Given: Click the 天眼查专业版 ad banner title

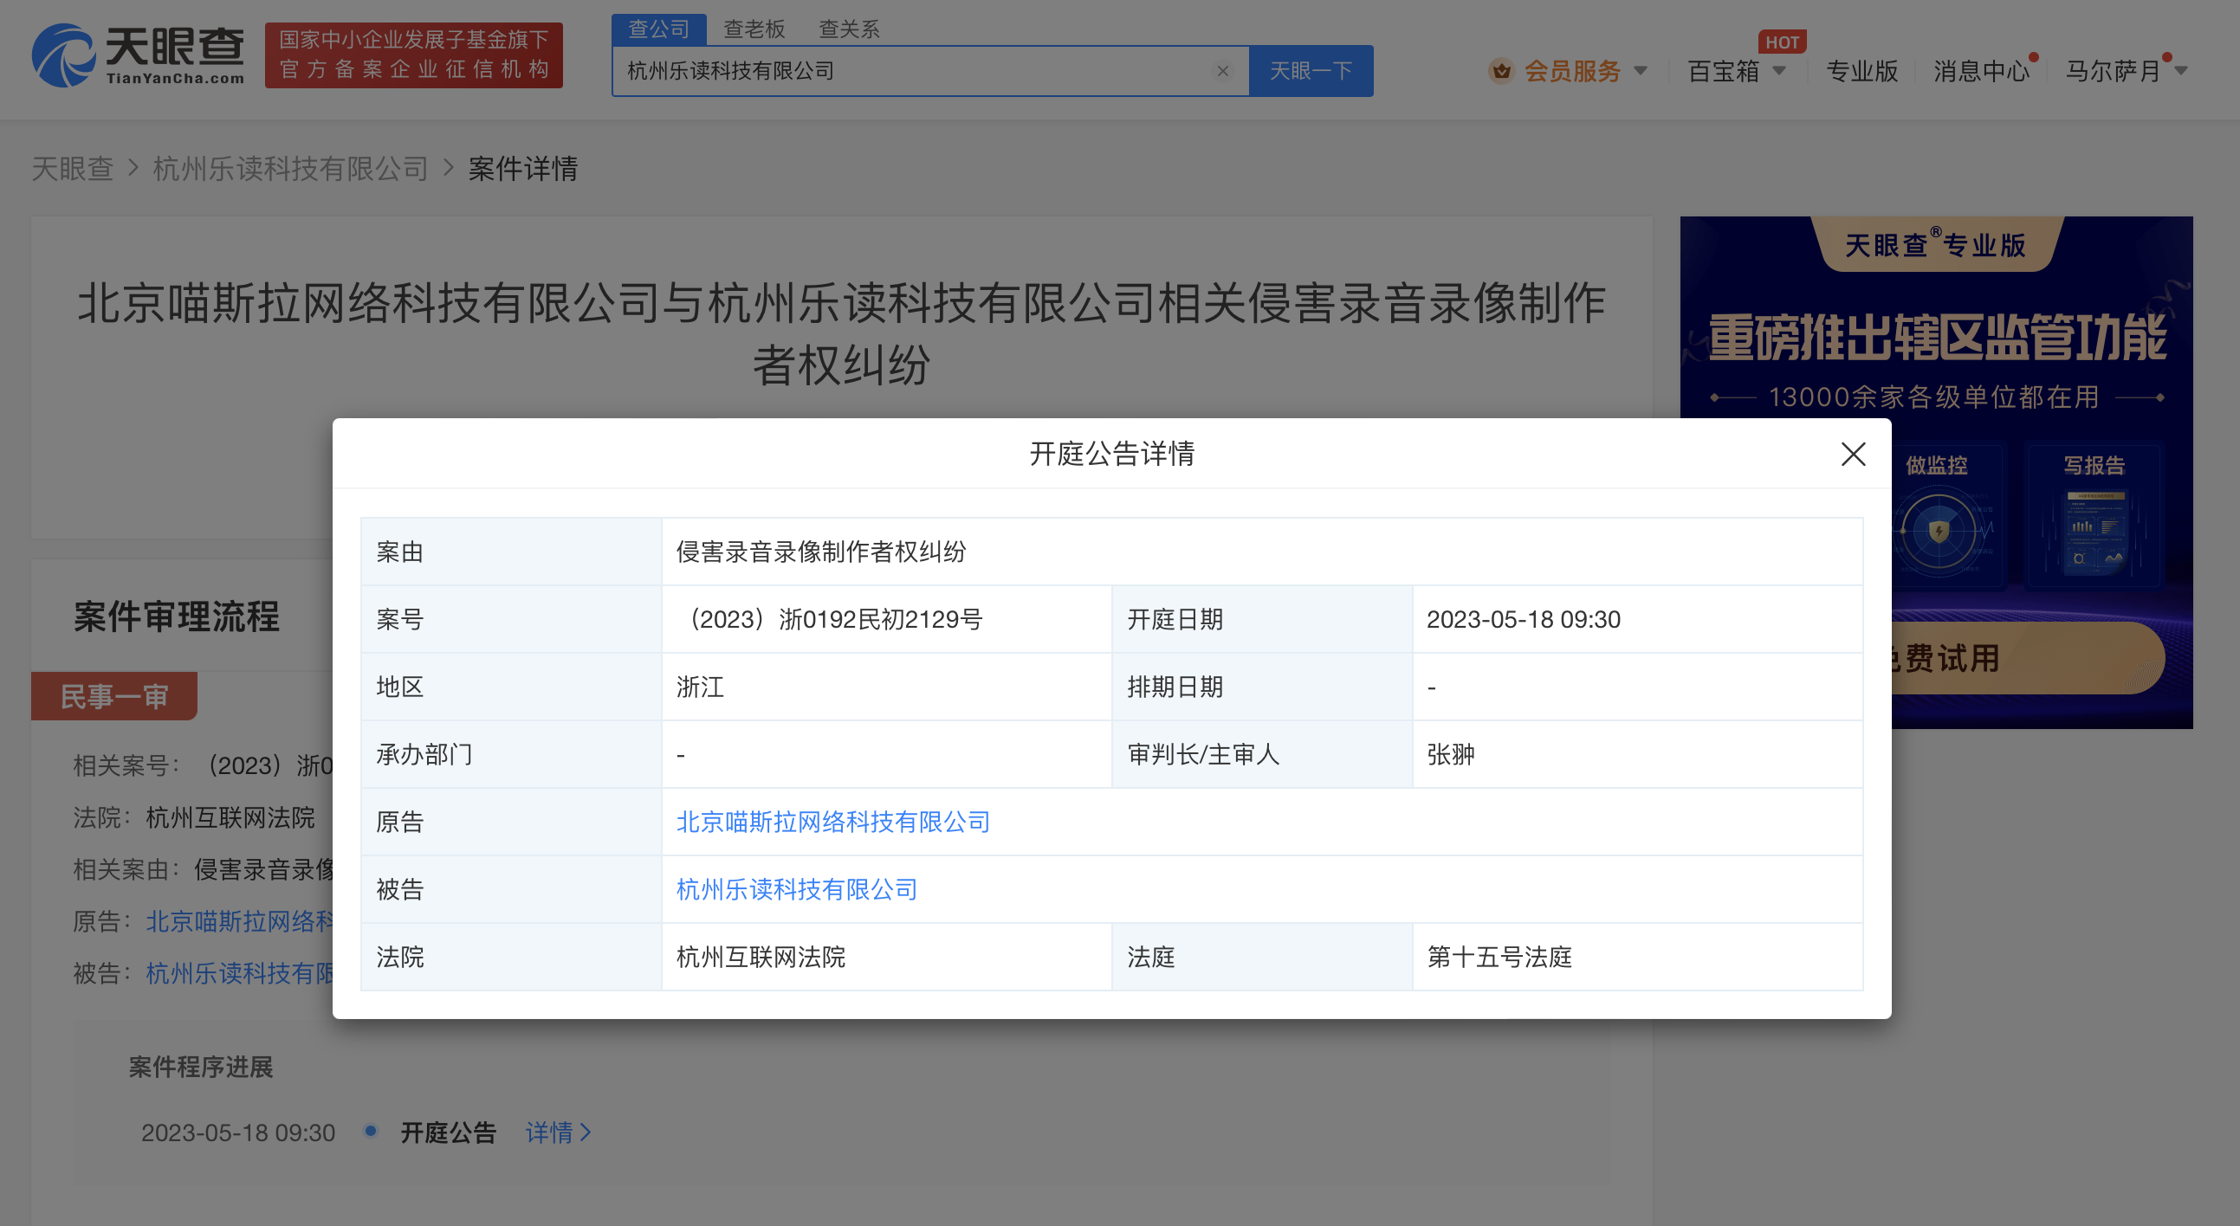Looking at the screenshot, I should (1935, 245).
